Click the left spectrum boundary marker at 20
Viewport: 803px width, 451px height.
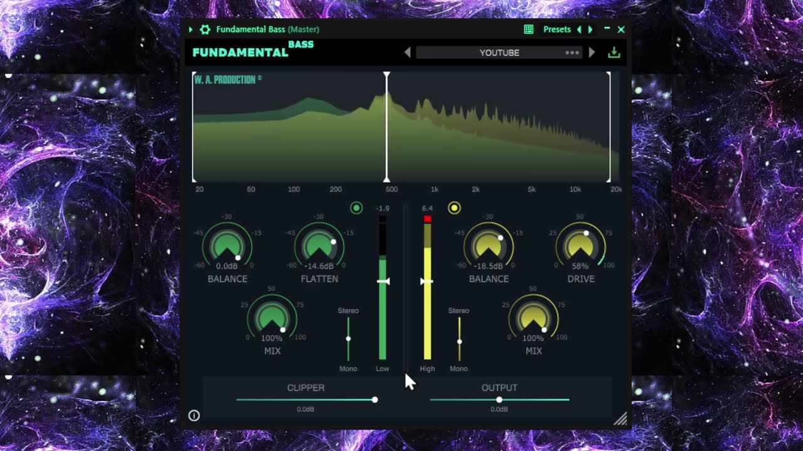pos(193,127)
